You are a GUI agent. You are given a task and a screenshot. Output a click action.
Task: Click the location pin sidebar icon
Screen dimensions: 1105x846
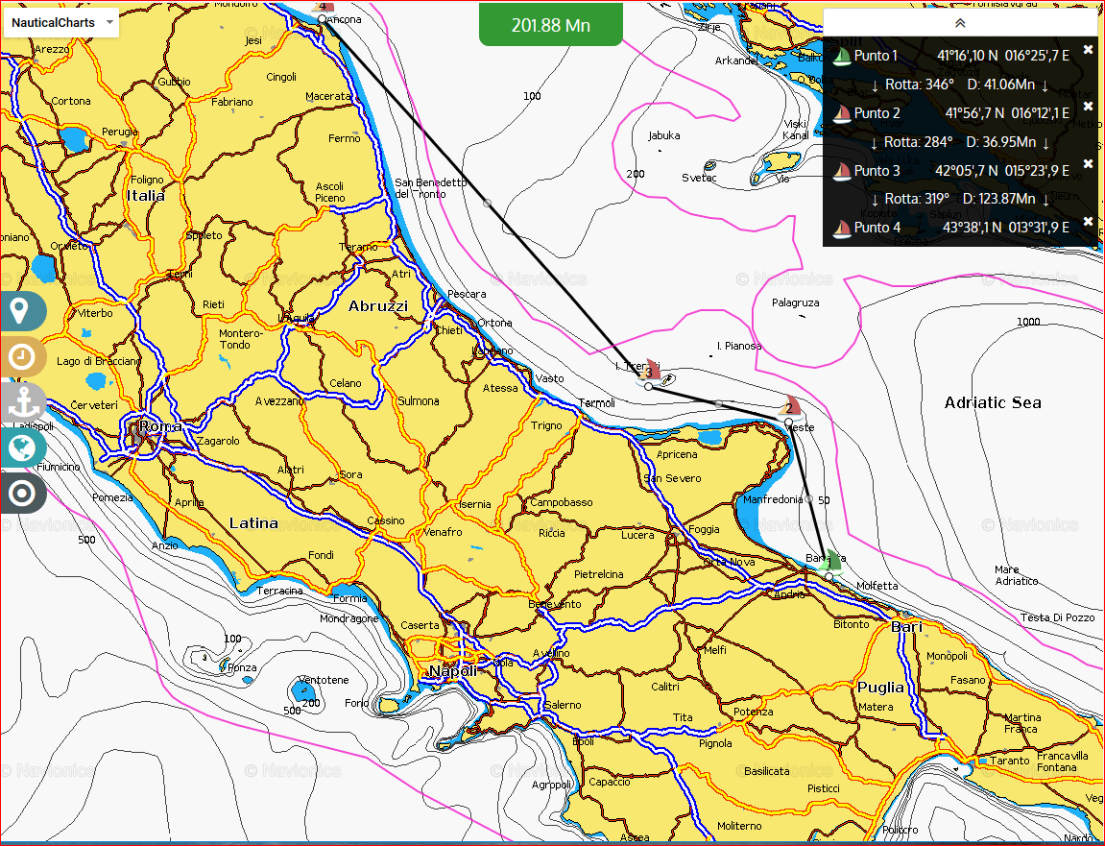pos(20,311)
